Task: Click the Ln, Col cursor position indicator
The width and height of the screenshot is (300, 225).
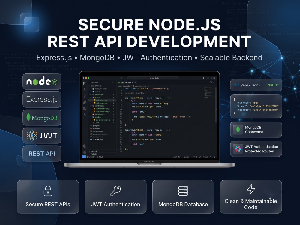Action: click(x=177, y=157)
